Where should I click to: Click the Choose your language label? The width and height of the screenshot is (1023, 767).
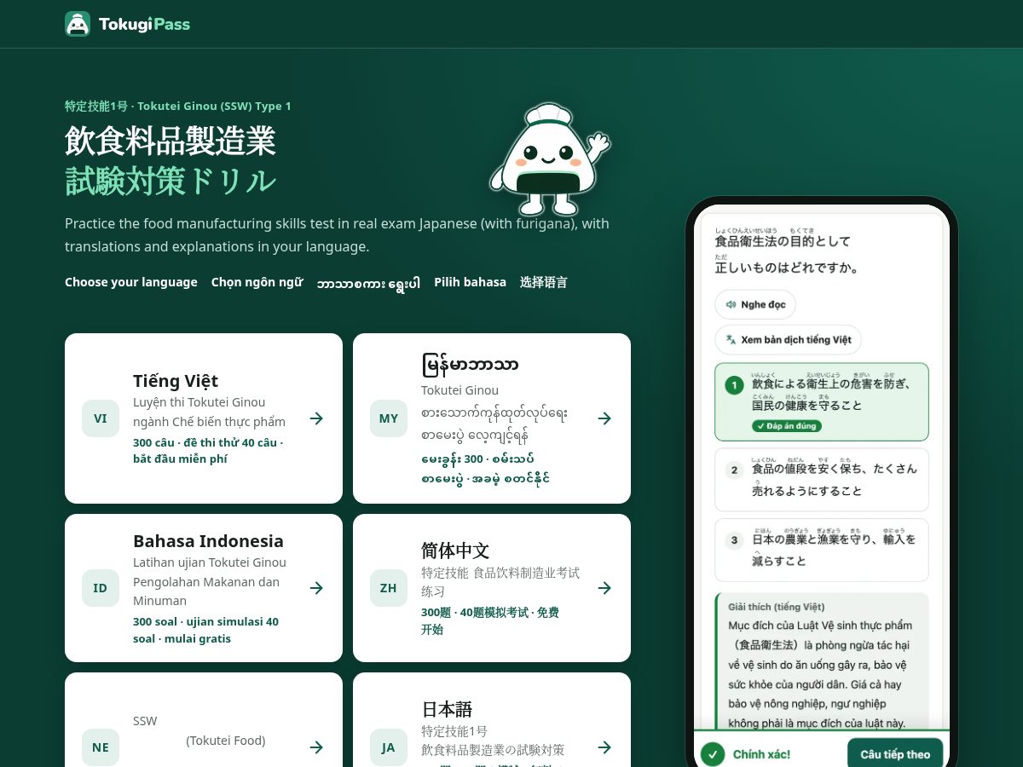point(131,282)
